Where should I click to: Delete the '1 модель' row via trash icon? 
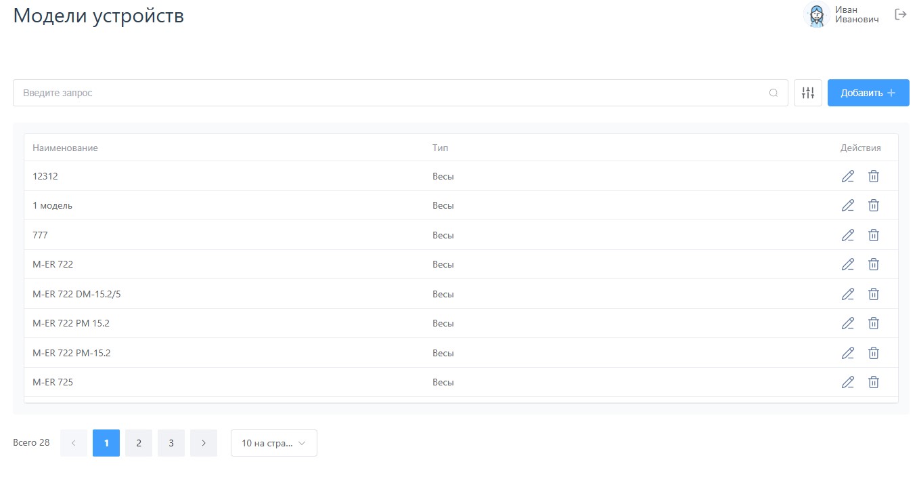click(874, 205)
